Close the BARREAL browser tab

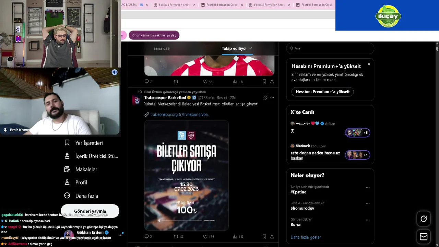pos(147,5)
